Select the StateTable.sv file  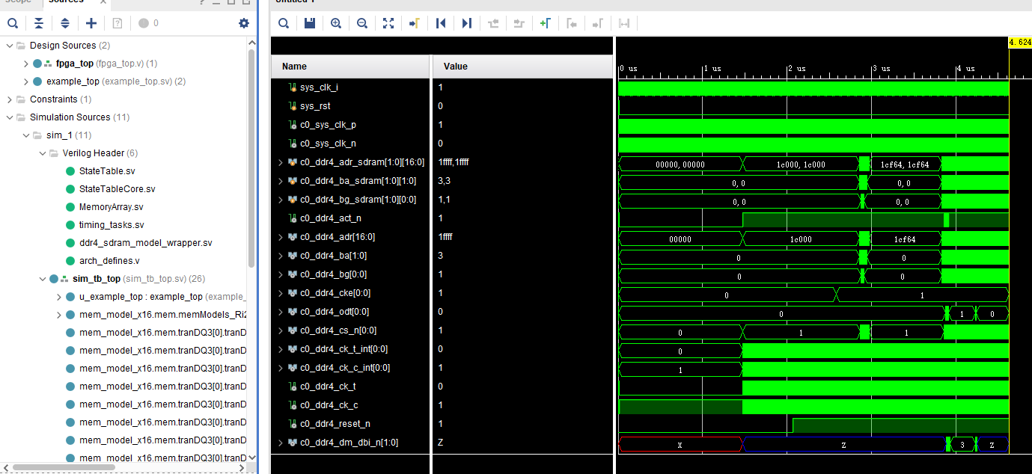[x=106, y=171]
